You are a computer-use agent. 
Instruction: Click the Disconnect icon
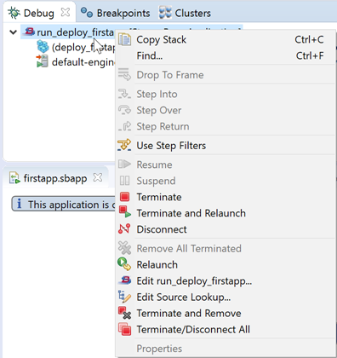124,229
